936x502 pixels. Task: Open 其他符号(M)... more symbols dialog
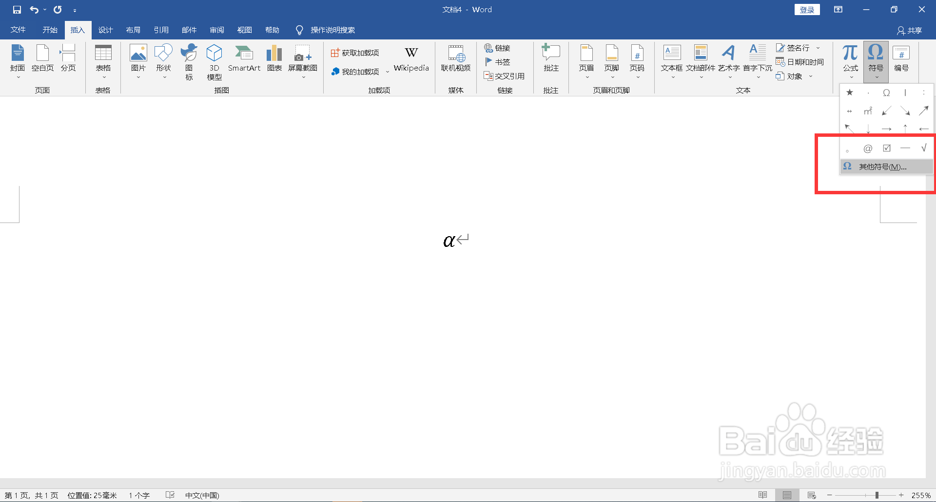pyautogui.click(x=887, y=167)
